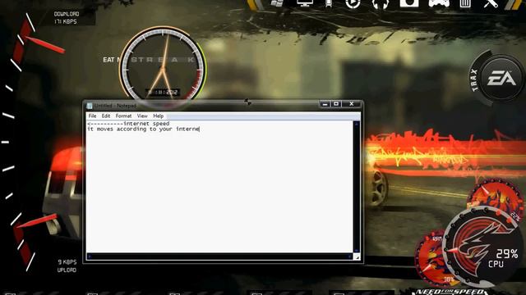Open the Format menu in Notepad
The width and height of the screenshot is (526, 295).
[x=123, y=116]
